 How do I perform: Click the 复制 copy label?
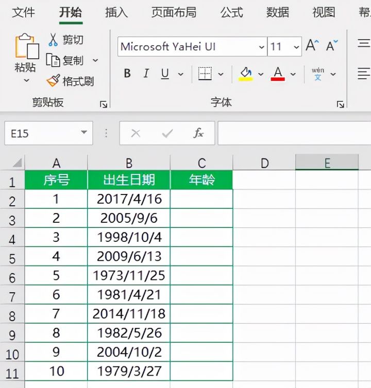tap(73, 60)
